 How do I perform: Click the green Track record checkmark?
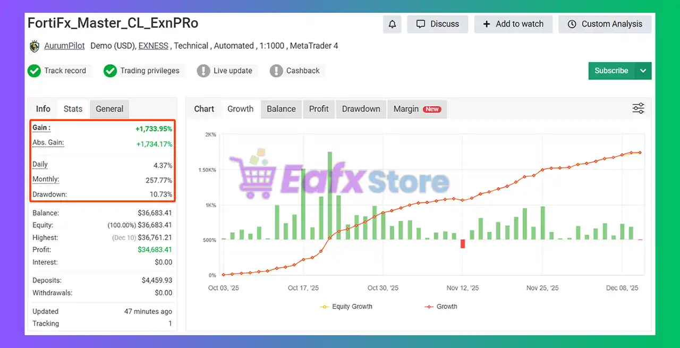[x=34, y=71]
